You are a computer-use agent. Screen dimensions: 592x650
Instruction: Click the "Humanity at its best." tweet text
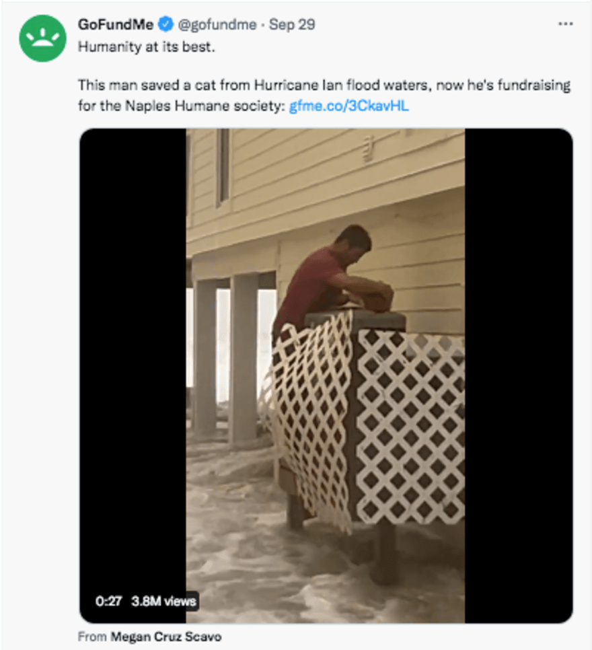point(147,47)
